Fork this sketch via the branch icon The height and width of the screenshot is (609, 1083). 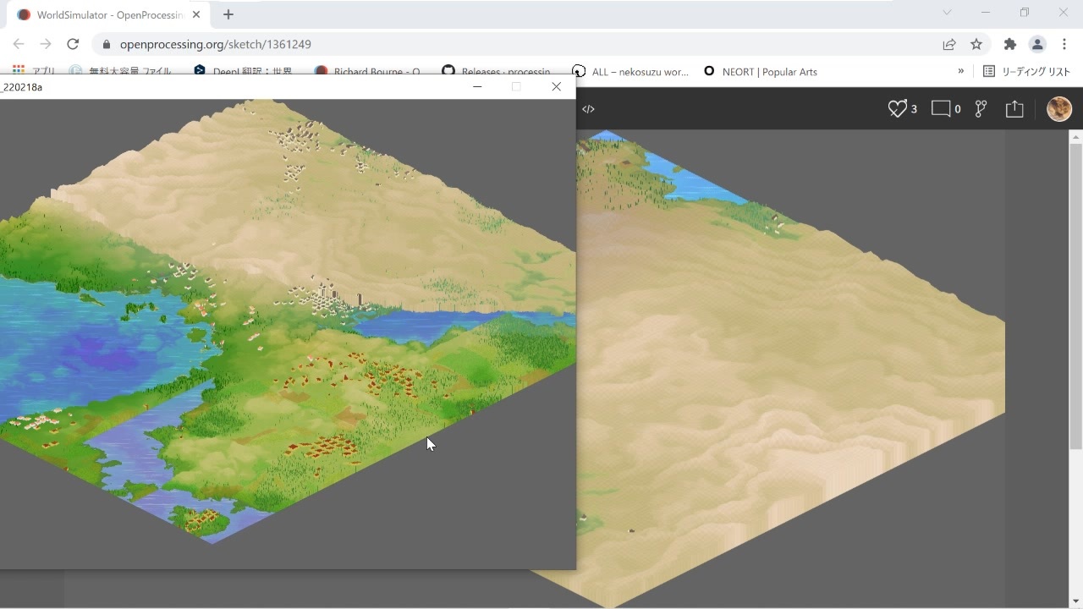[981, 109]
